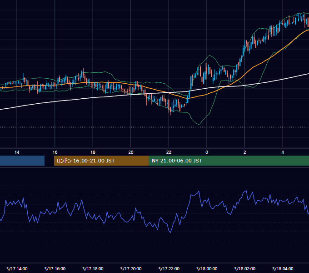Screen dimensions: 309x273
Task: Click the 3/18 04:00 date label
Action: tap(283, 268)
